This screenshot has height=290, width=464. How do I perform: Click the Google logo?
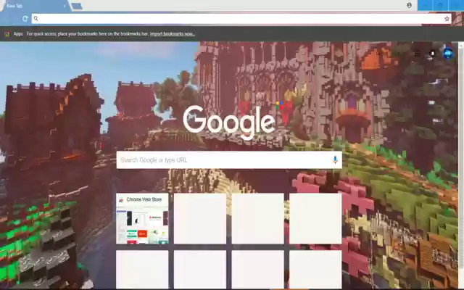pyautogui.click(x=229, y=121)
